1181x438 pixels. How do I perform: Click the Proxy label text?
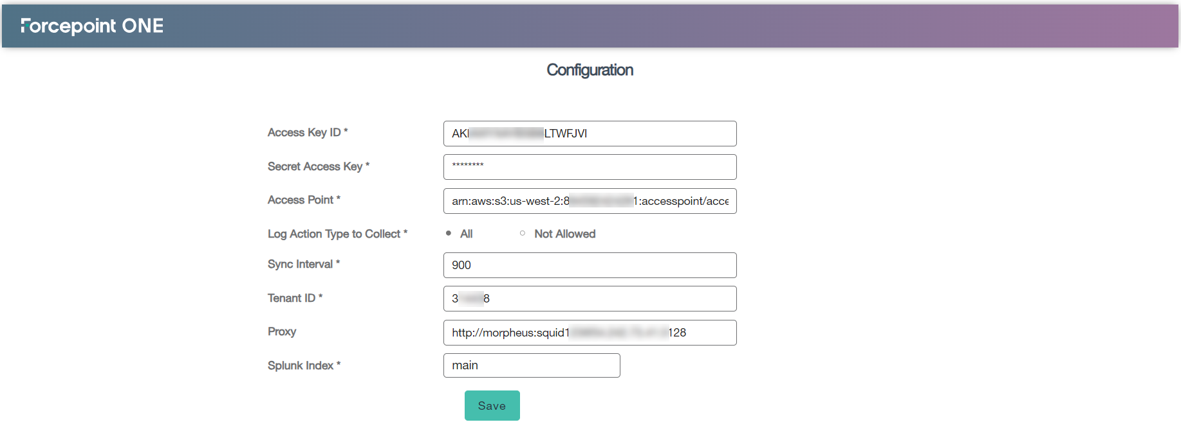[282, 331]
